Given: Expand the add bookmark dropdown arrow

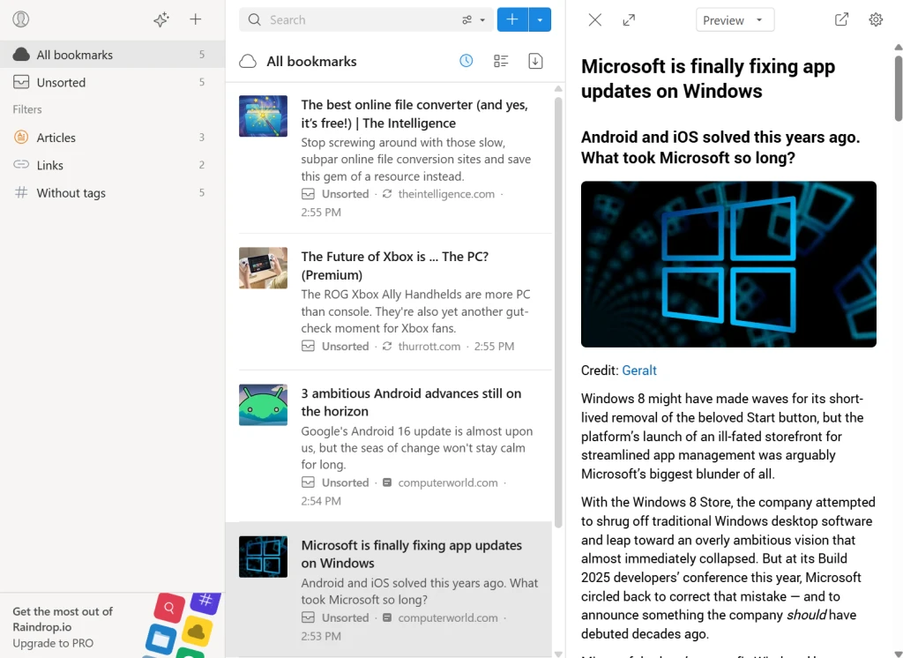Looking at the screenshot, I should (540, 19).
